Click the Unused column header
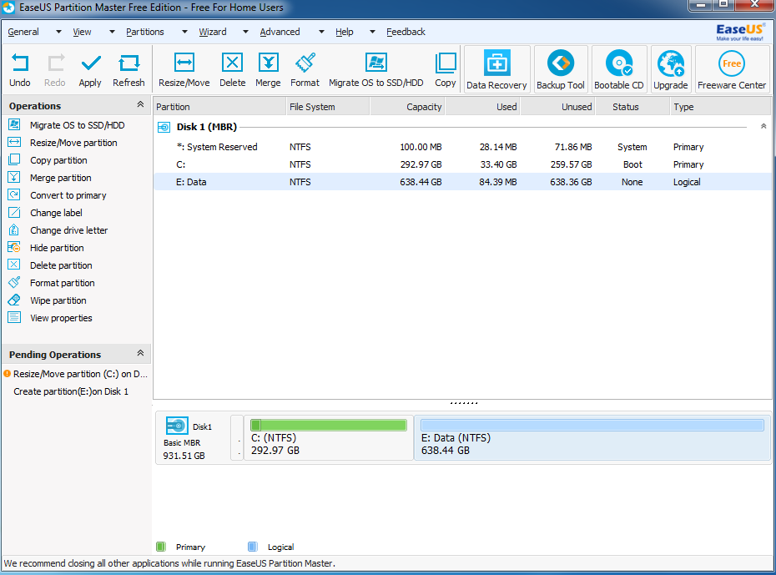 pyautogui.click(x=557, y=106)
